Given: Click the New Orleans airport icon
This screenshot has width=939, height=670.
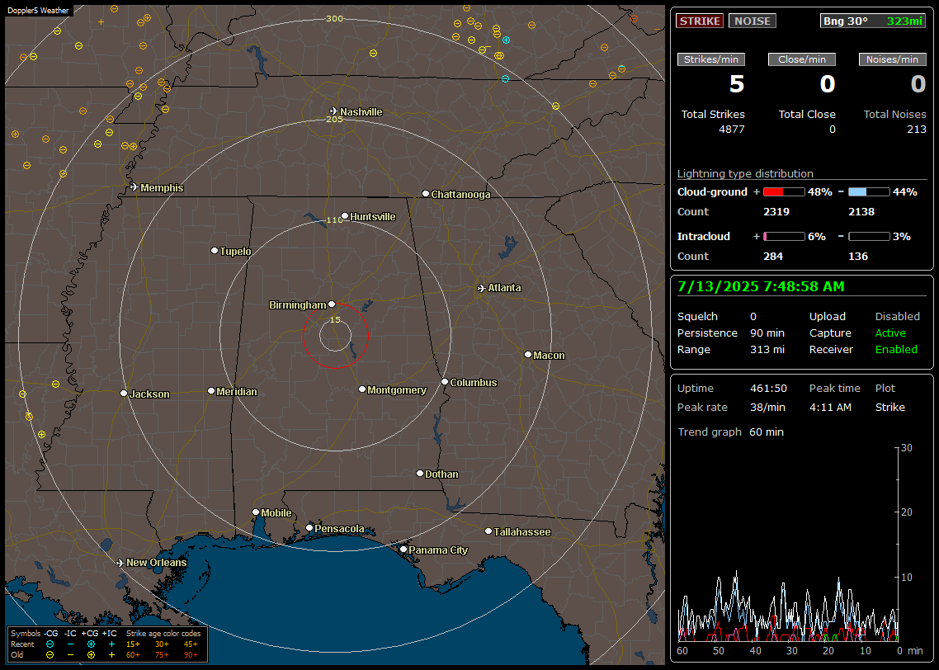Looking at the screenshot, I should (120, 563).
